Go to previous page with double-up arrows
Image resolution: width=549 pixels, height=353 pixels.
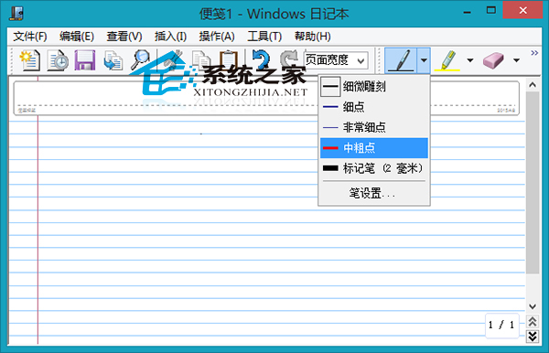pos(533,322)
